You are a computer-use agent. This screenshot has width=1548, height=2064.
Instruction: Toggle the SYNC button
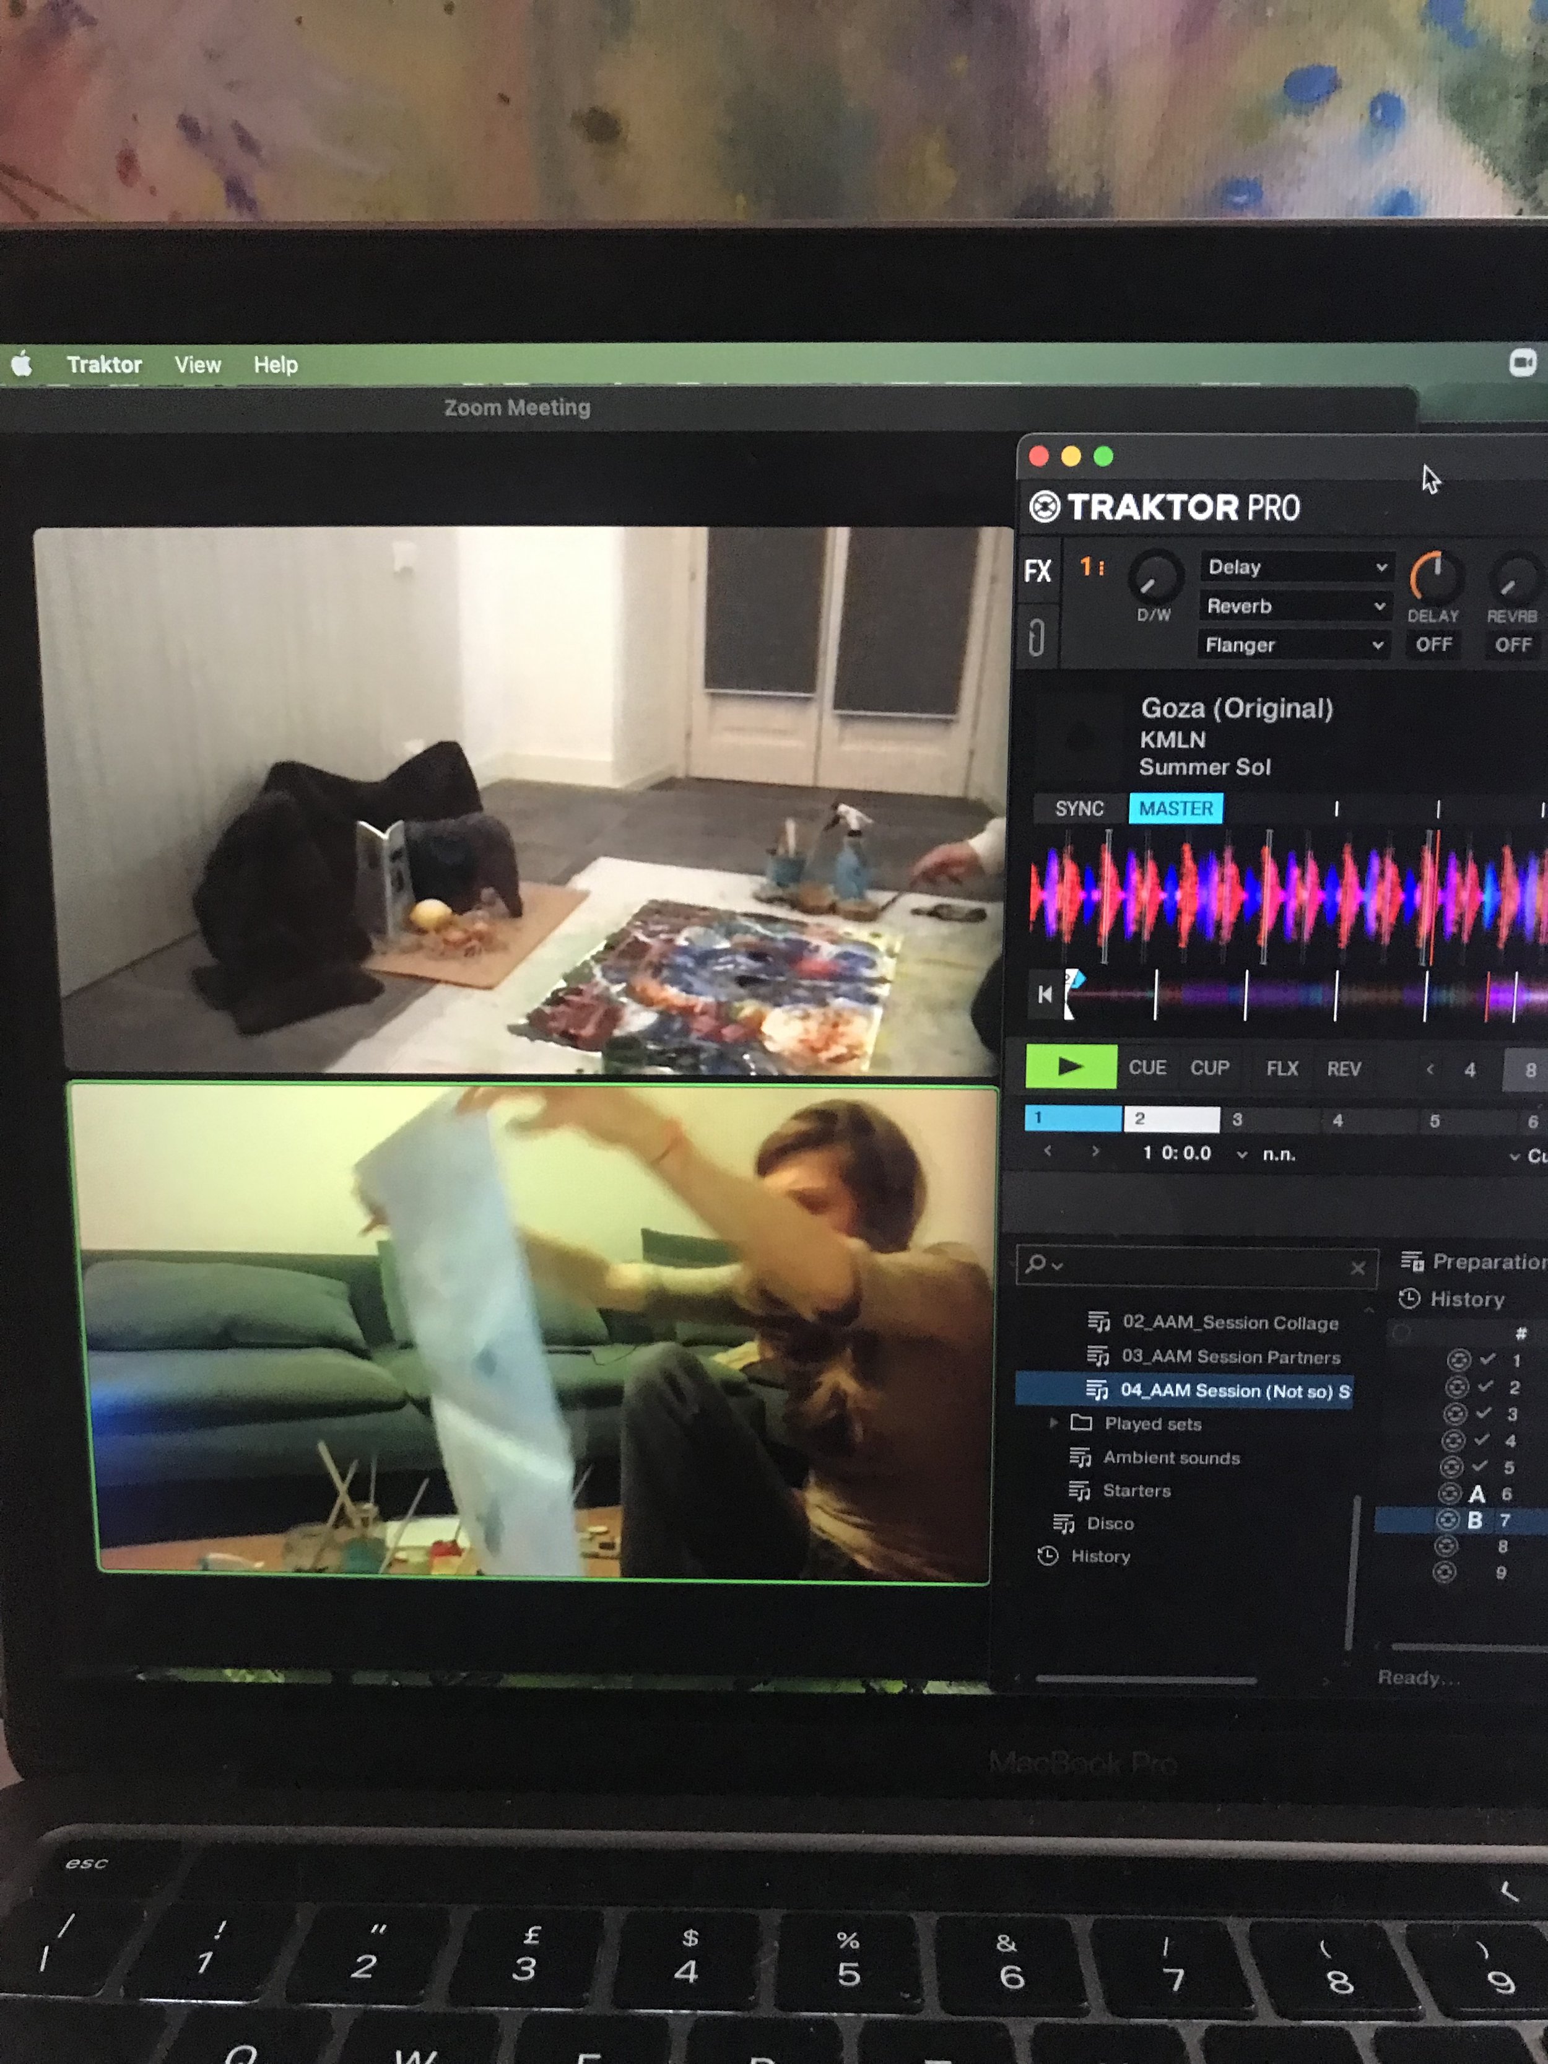click(x=1079, y=809)
